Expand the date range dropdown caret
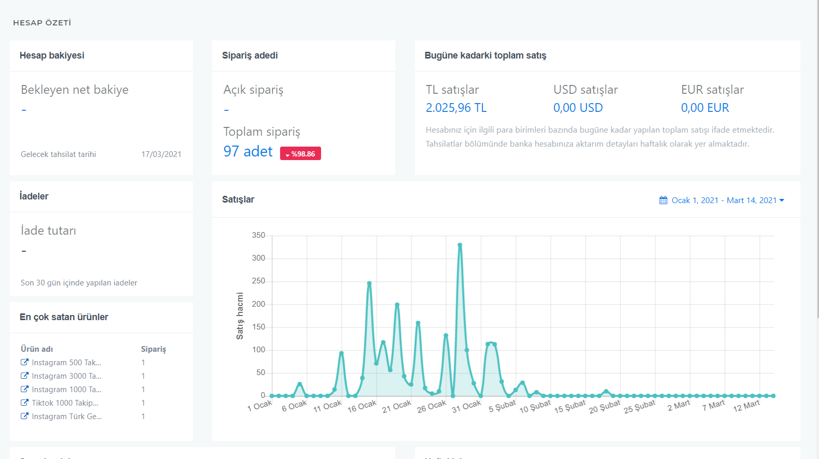 (782, 200)
